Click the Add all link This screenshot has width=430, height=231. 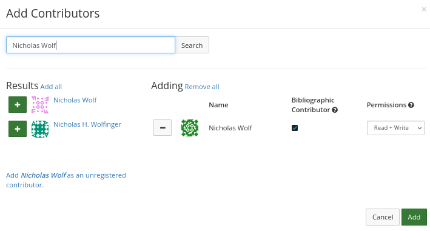tap(51, 87)
